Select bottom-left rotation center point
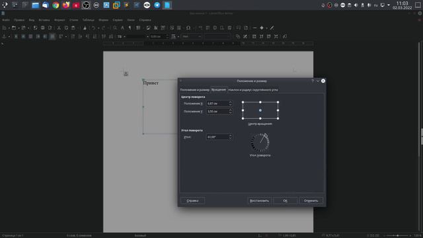 click(243, 118)
